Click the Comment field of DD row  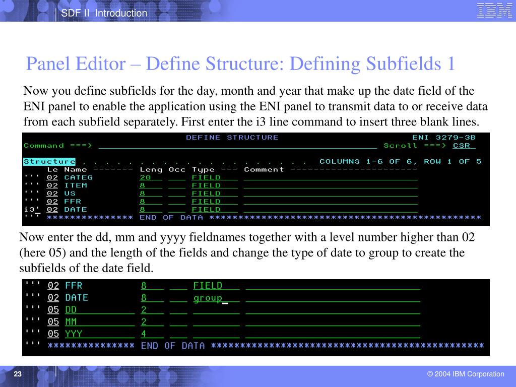point(333,310)
